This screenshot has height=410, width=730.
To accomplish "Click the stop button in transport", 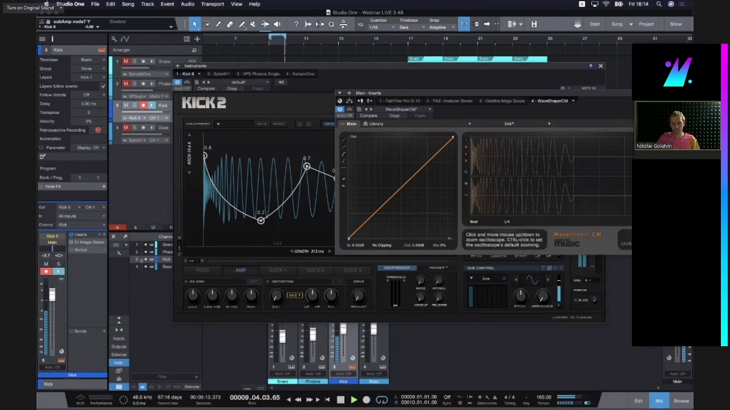I will pos(340,400).
